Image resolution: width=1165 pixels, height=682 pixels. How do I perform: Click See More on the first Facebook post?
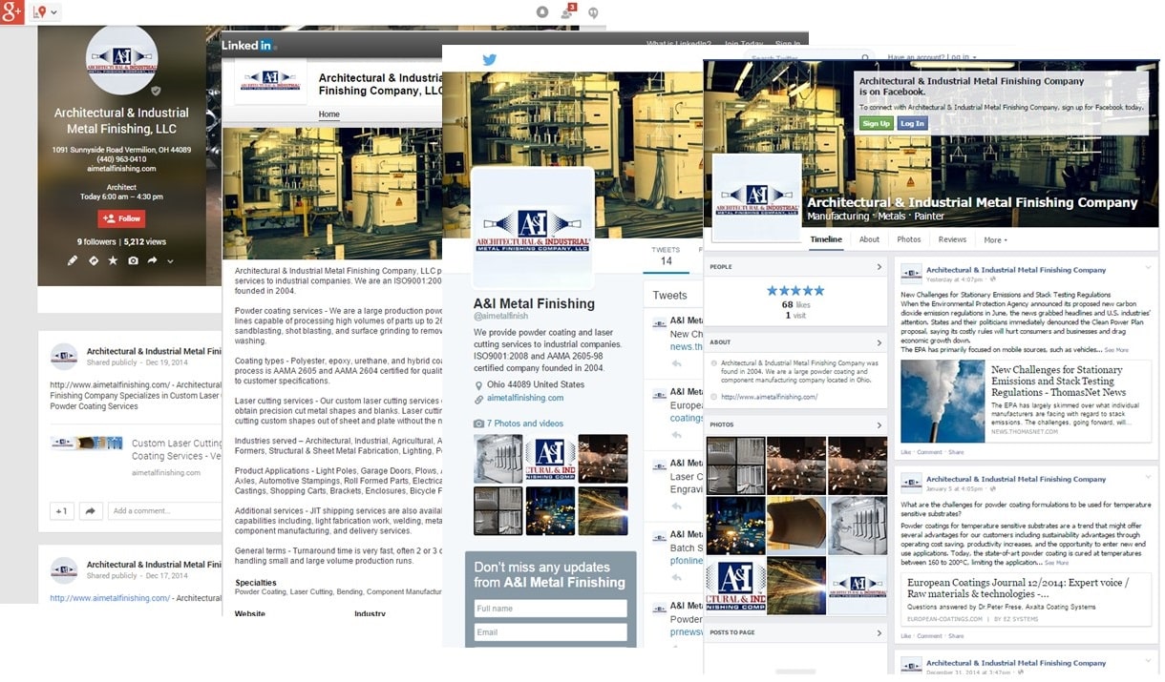coord(1116,350)
